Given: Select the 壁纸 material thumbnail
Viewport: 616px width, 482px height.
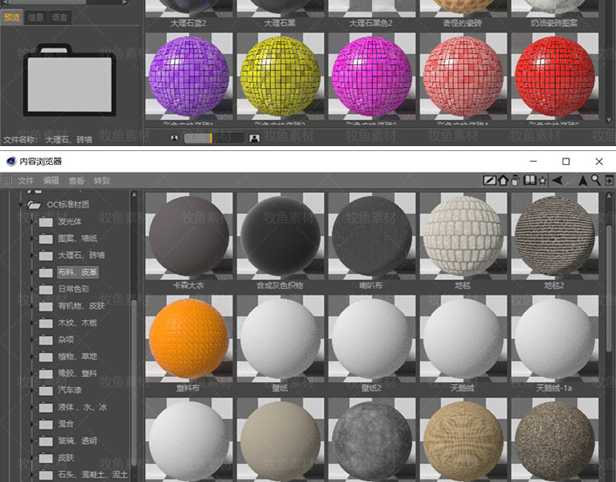Looking at the screenshot, I should click(x=281, y=338).
